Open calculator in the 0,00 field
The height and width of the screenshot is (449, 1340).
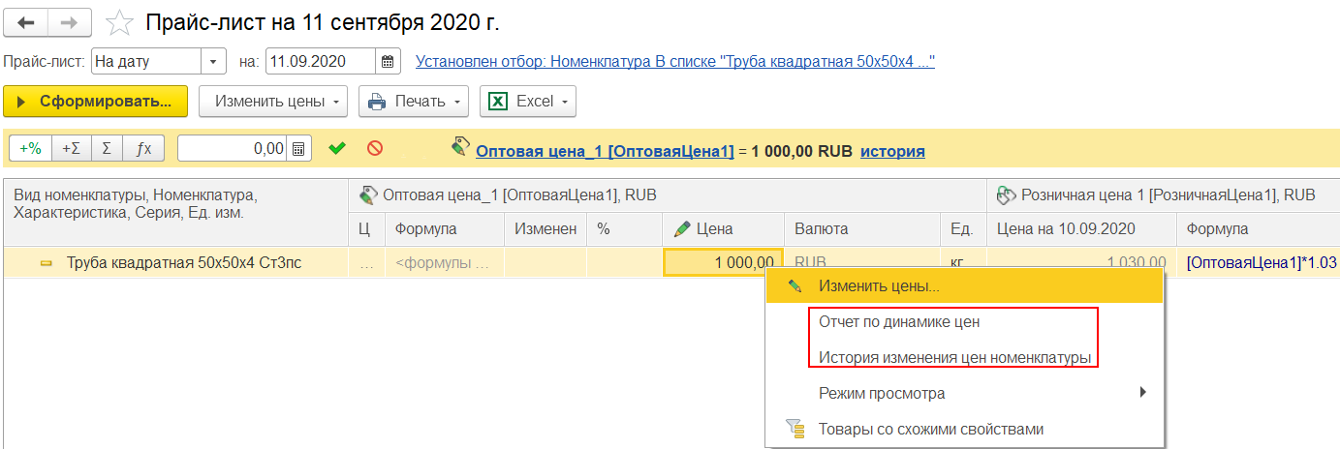point(298,149)
